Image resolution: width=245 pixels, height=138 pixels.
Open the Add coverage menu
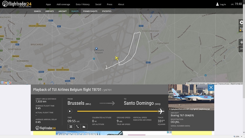pyautogui.click(x=63, y=4)
